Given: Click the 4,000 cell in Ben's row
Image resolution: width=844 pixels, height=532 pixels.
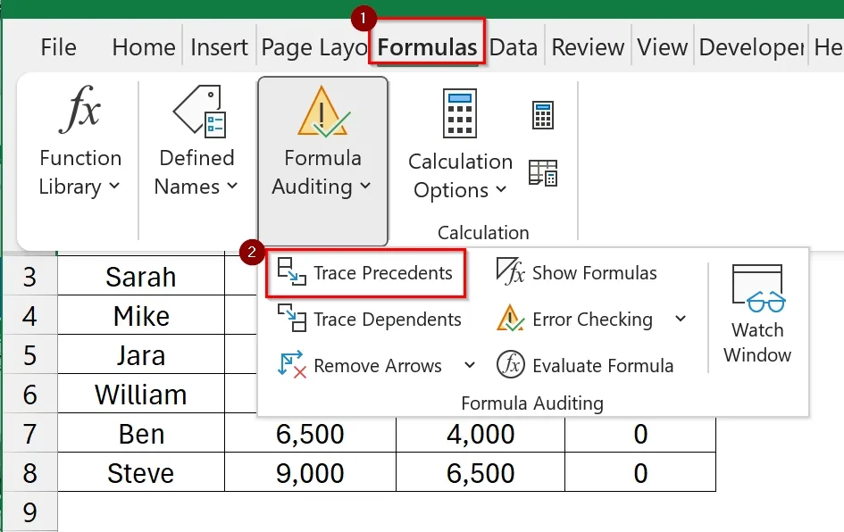Looking at the screenshot, I should click(x=480, y=434).
